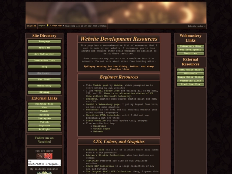Open the Twitch external link

(x=44, y=122)
